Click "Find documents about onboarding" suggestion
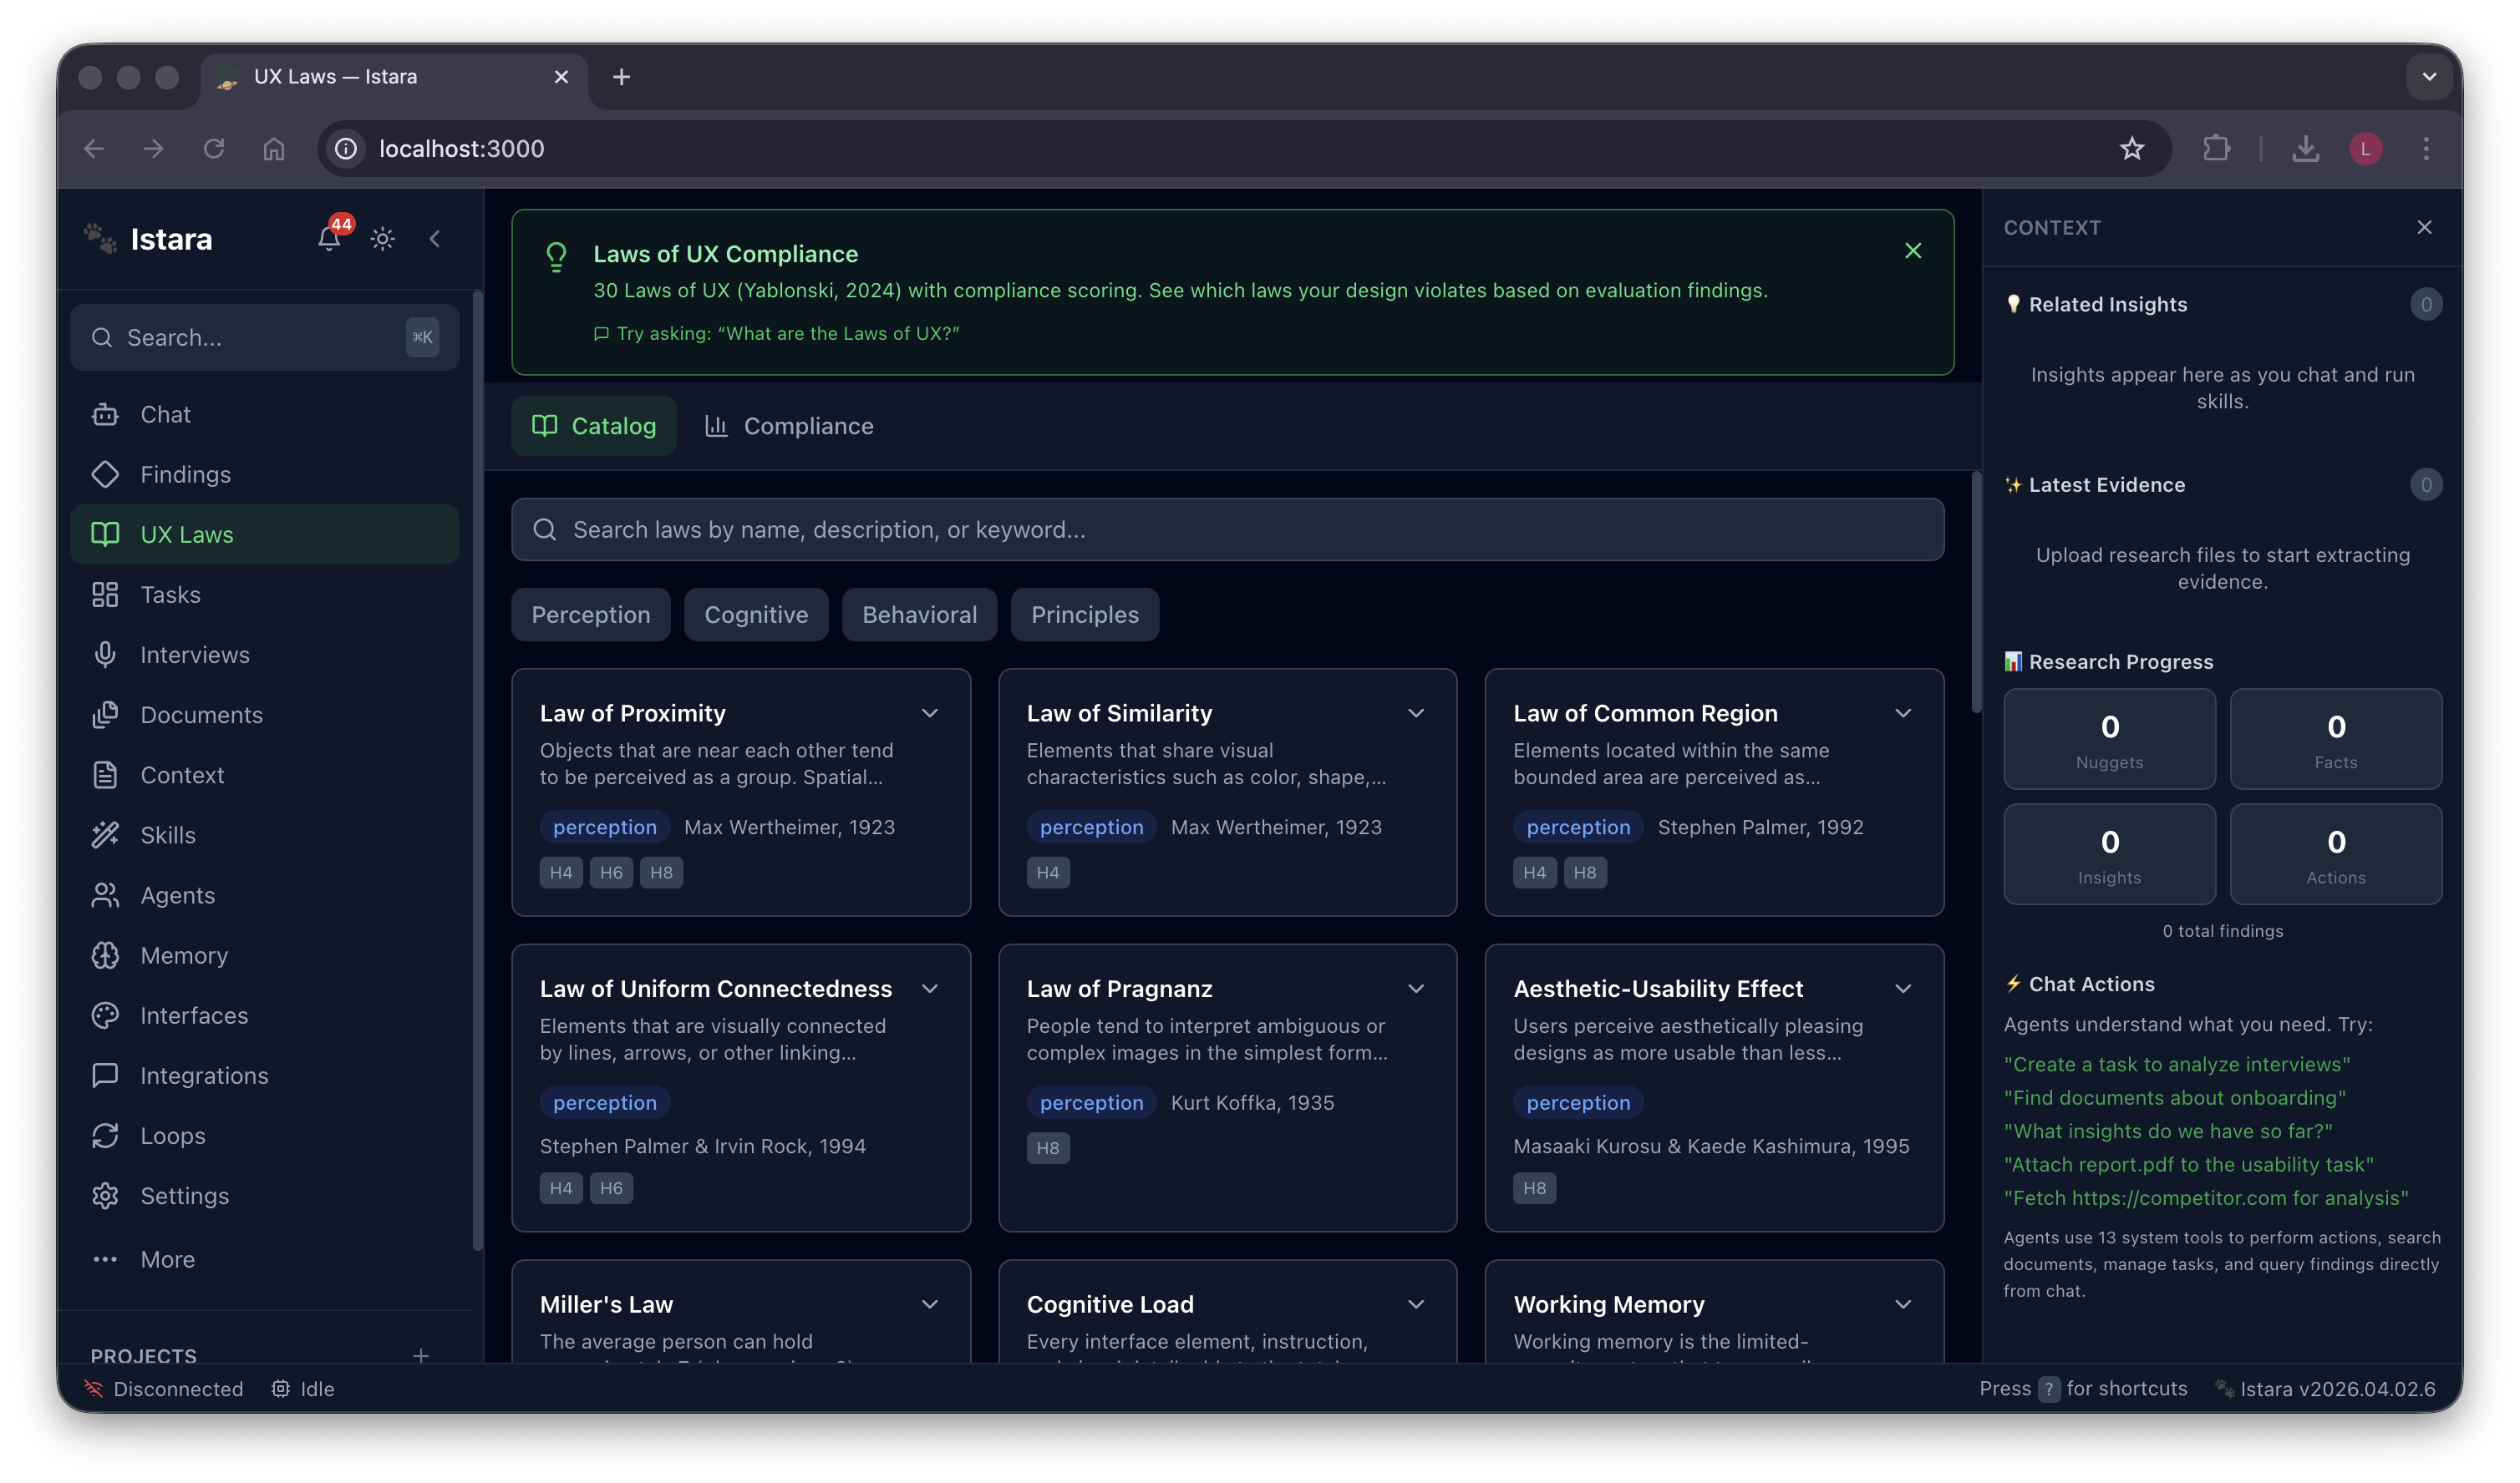 coord(2174,1097)
